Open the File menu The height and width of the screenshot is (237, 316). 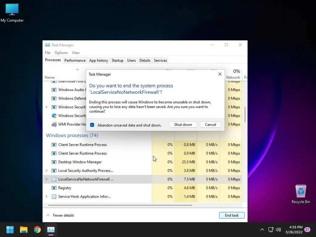[x=48, y=53]
